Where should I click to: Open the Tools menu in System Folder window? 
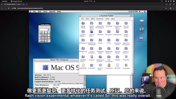pyautogui.click(x=107, y=19)
